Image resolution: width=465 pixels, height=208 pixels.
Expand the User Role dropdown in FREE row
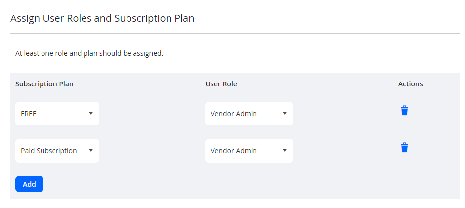tap(249, 114)
